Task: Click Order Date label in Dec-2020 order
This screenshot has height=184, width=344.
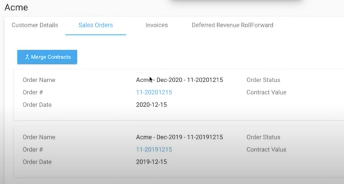Action: 37,105
